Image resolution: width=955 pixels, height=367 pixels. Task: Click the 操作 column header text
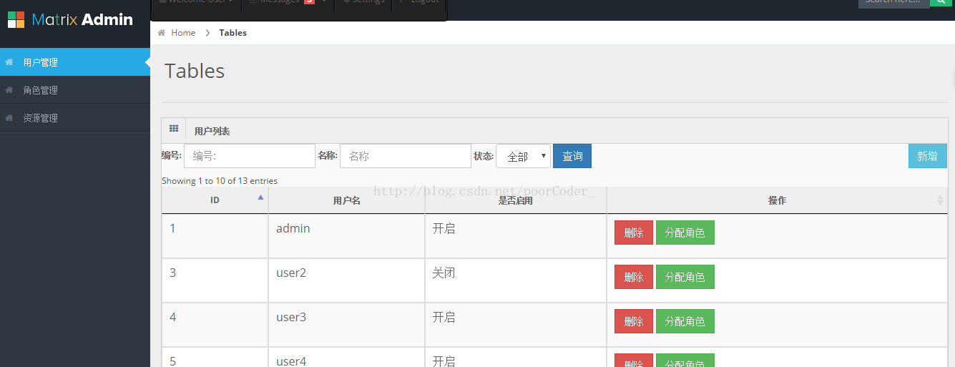777,200
